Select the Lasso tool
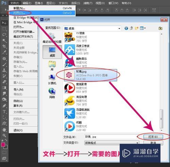This screenshot has height=167, width=170. point(4,35)
